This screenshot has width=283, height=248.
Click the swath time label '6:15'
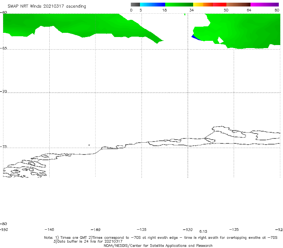(x=203, y=232)
